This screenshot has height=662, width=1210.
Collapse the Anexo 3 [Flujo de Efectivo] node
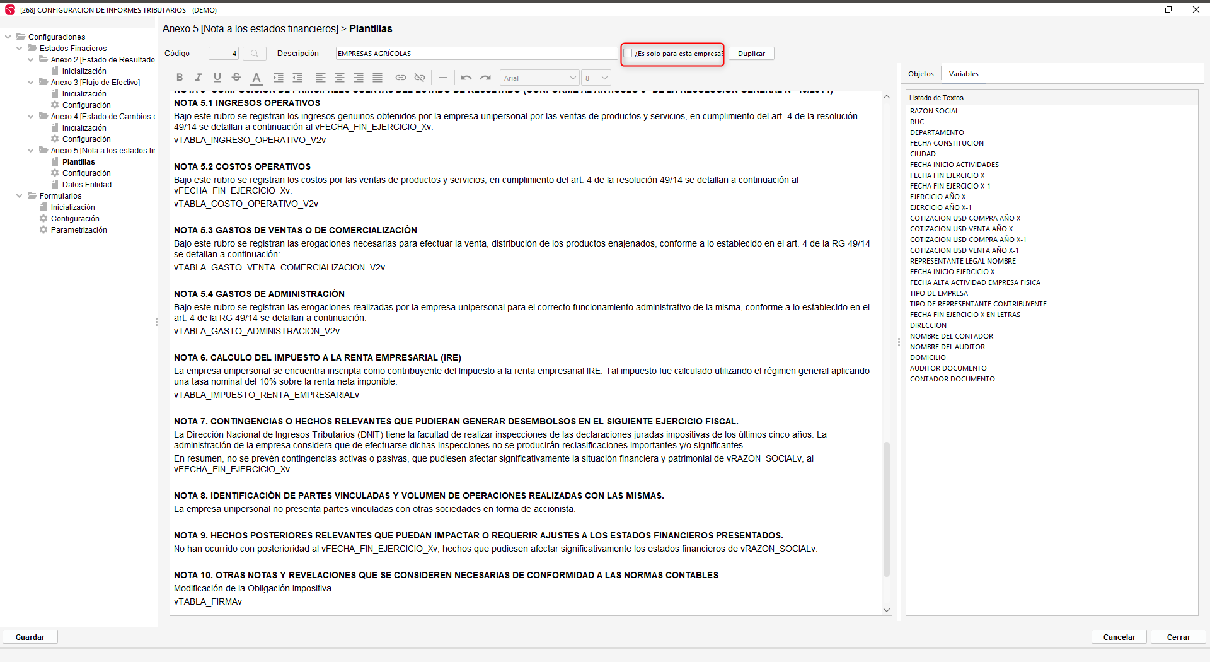(x=30, y=83)
